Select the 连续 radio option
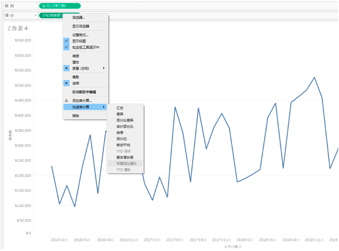 [75, 83]
